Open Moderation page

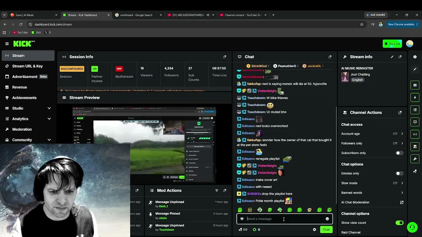(x=28, y=129)
